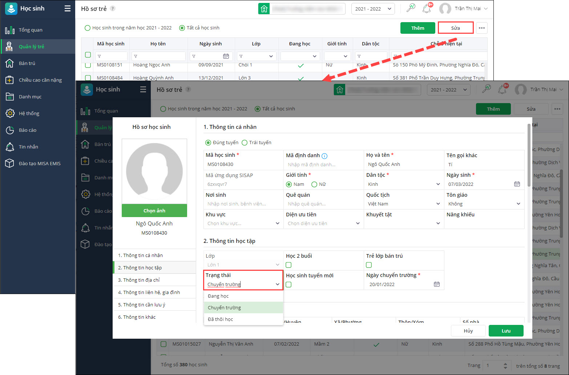569x375 pixels.
Task: Select the Đúng tuyến radio button
Action: pos(208,143)
